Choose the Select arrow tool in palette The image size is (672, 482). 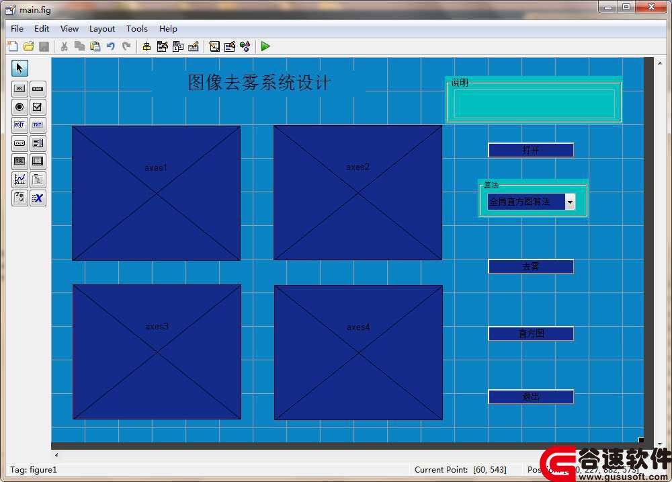click(19, 68)
